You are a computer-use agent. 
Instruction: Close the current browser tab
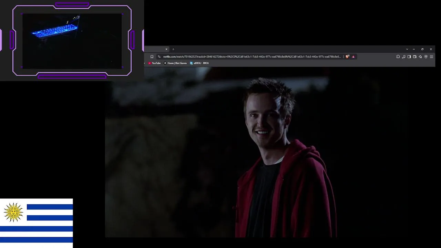166,49
